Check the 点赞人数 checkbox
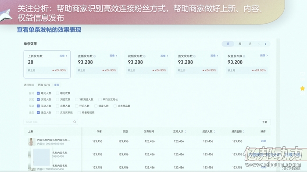 [x=57, y=106]
